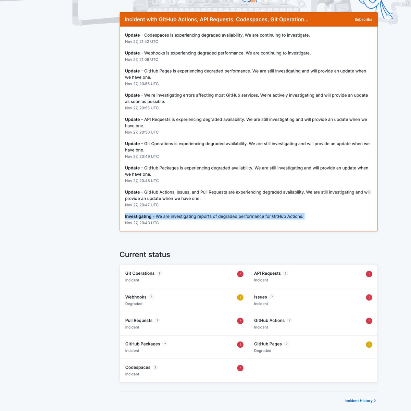Click the question mark next to GitHub Pages

(287, 344)
